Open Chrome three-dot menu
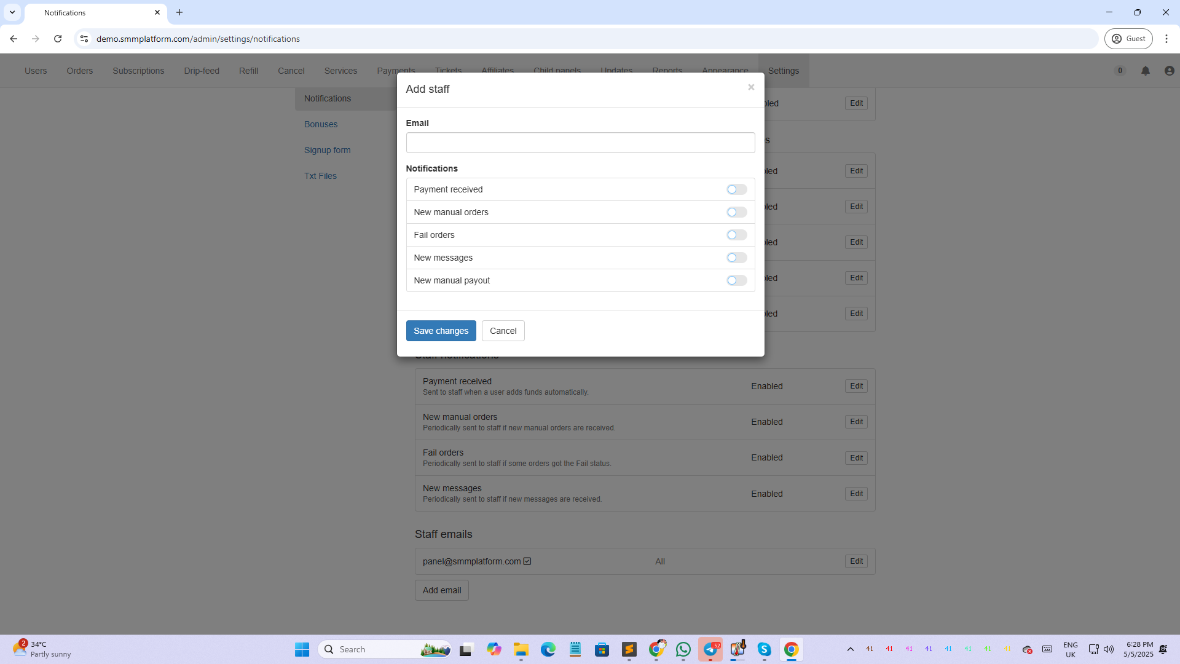The height and width of the screenshot is (664, 1180). point(1166,39)
